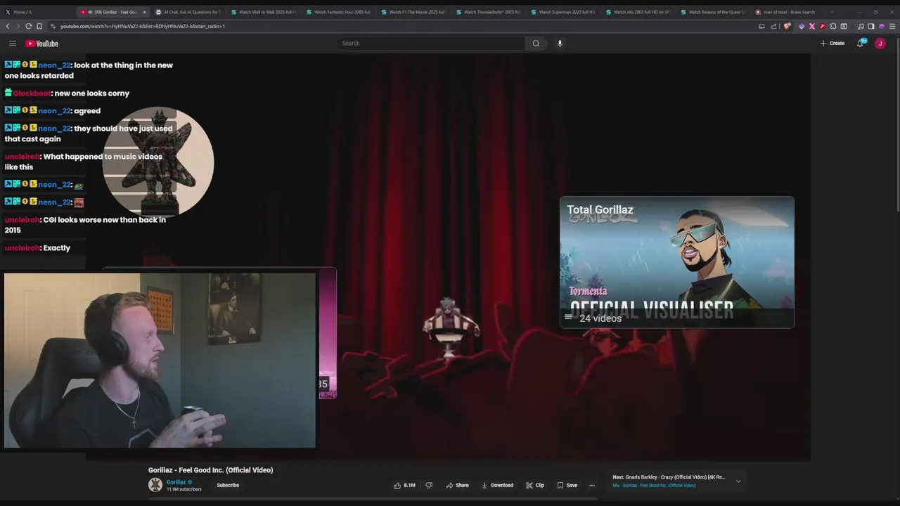The width and height of the screenshot is (900, 506).
Task: Start voice search with the microphone icon
Action: tap(560, 44)
